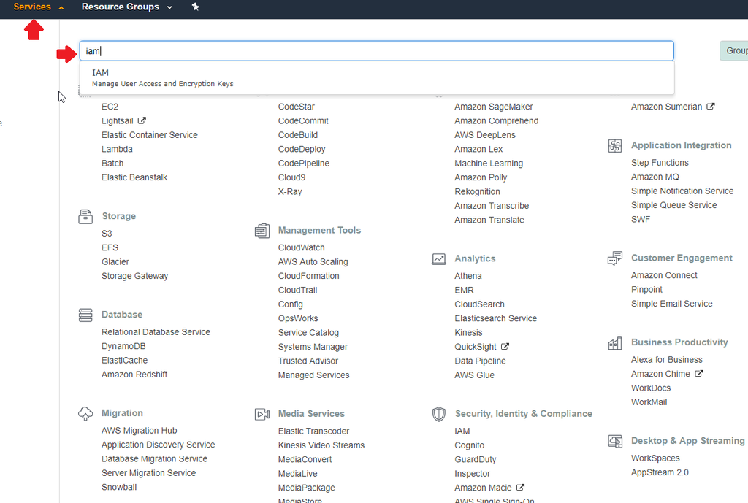This screenshot has height=503, width=748.
Task: Open Trusted Advisor
Action: click(x=308, y=361)
